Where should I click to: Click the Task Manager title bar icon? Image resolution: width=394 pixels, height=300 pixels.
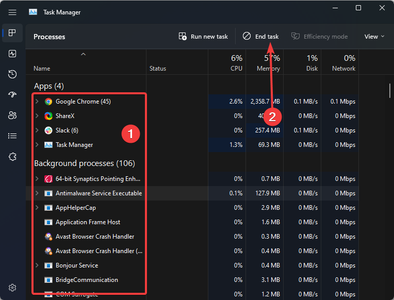coord(33,12)
